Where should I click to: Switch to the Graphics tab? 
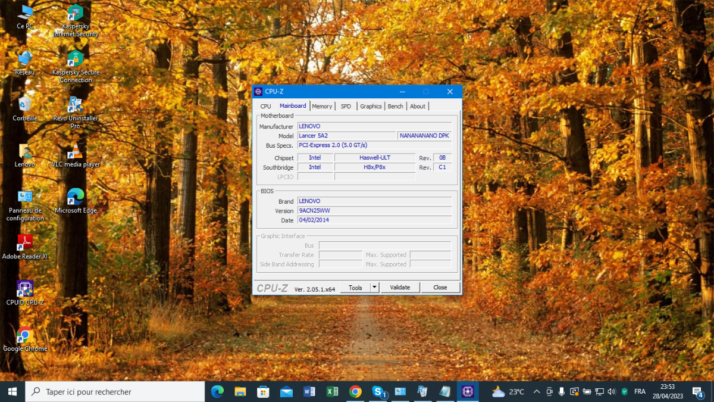pyautogui.click(x=371, y=106)
